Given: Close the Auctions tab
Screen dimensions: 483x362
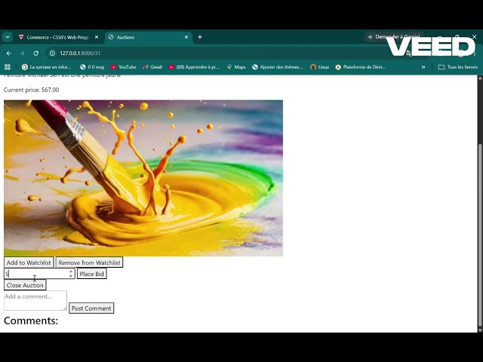Looking at the screenshot, I should pos(186,37).
